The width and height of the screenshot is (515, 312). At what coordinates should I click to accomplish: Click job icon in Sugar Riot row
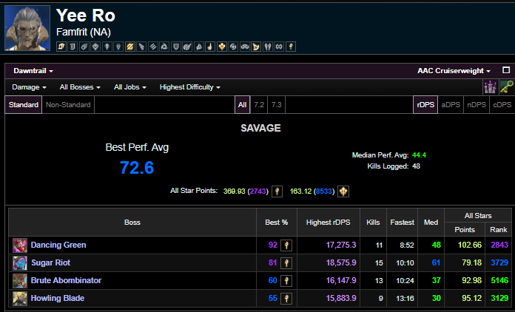point(286,262)
